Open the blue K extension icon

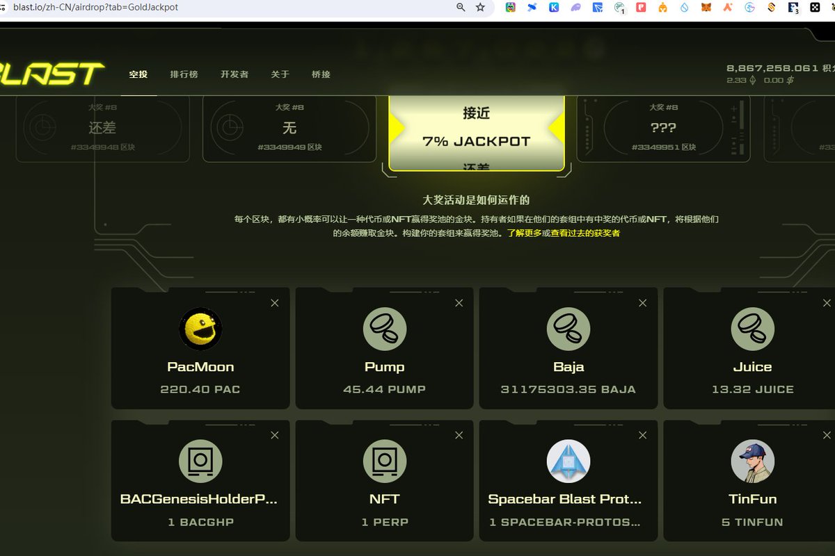554,8
